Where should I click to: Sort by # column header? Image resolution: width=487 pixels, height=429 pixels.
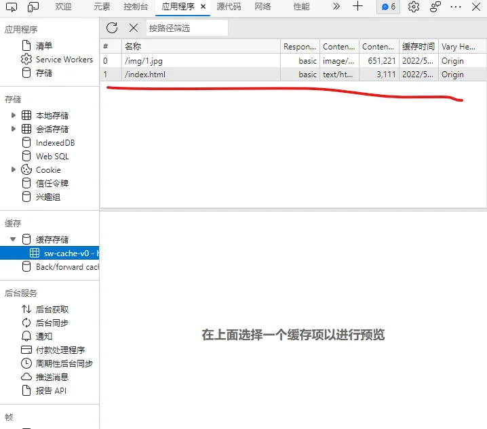(111, 47)
